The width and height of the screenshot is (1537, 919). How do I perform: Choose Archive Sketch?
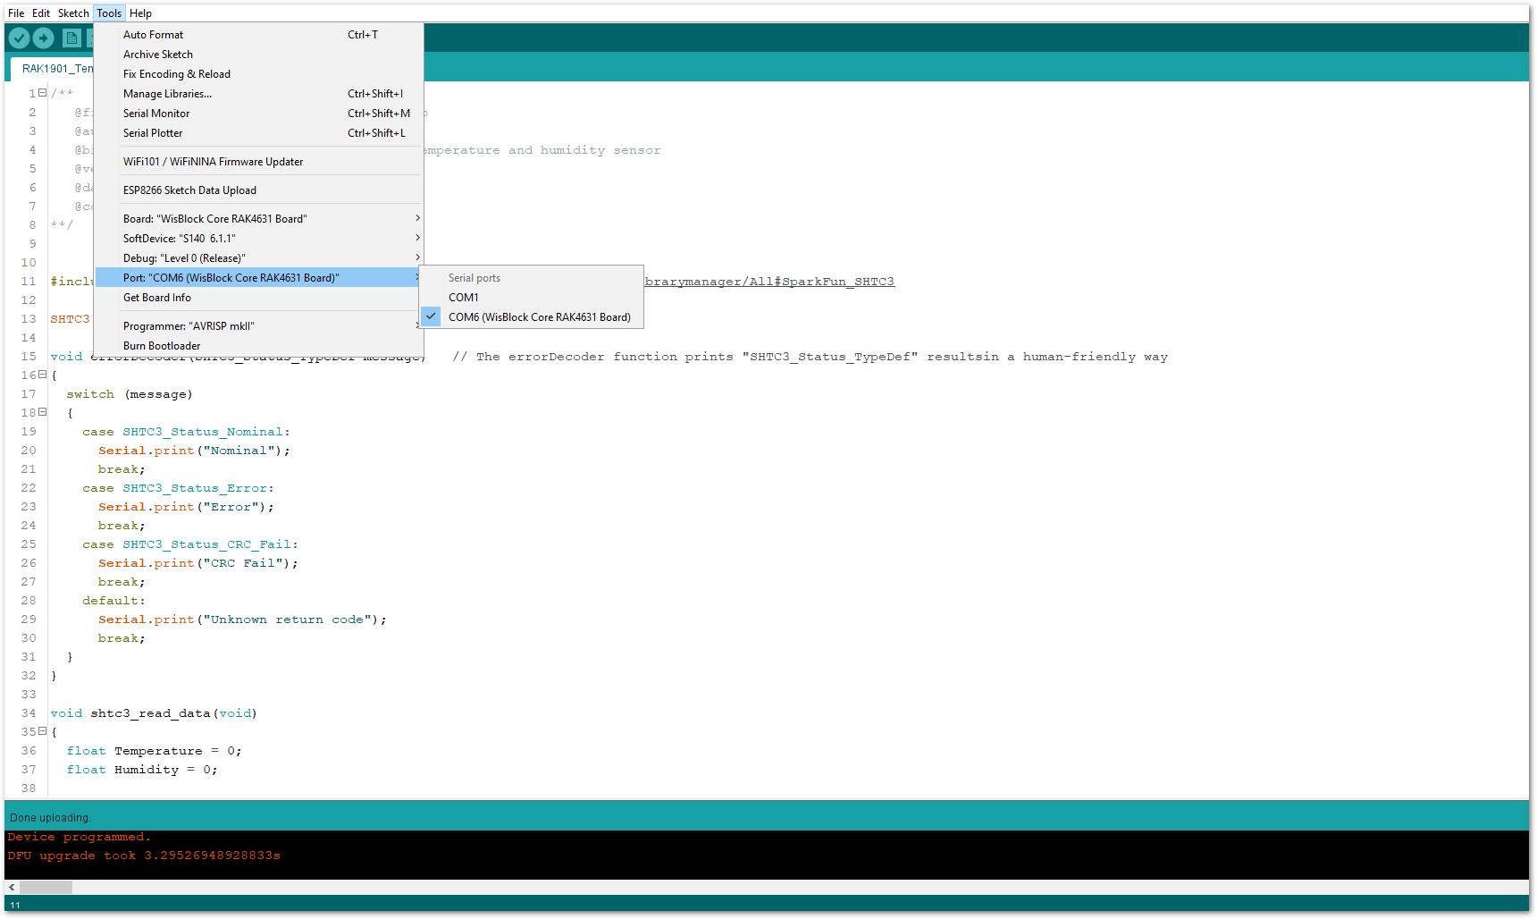pos(258,55)
